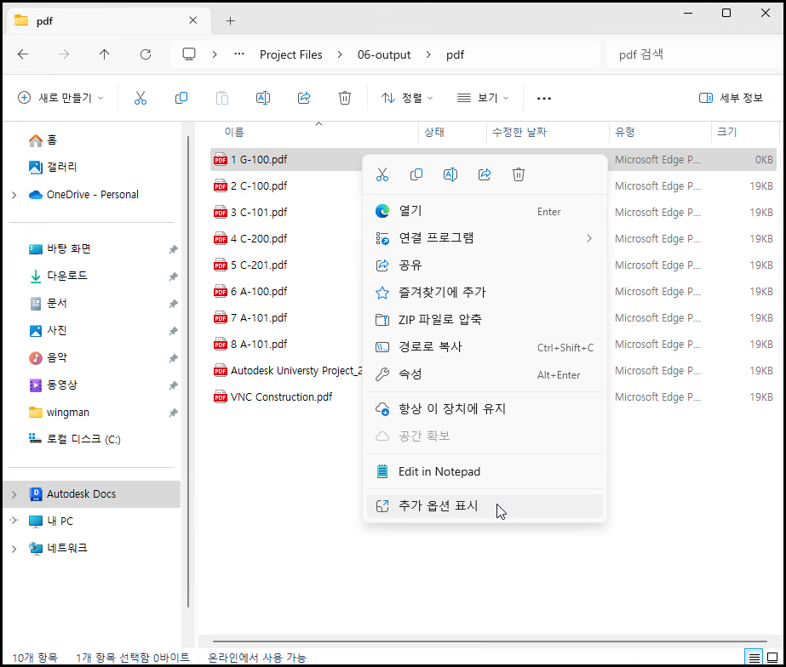Rename G-100.pdf using the rename icon
The image size is (786, 667).
450,174
